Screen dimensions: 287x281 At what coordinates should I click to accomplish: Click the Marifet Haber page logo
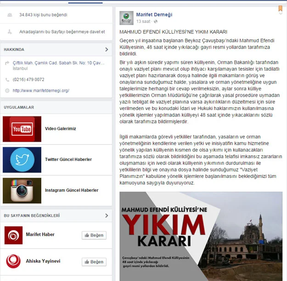(x=14, y=235)
